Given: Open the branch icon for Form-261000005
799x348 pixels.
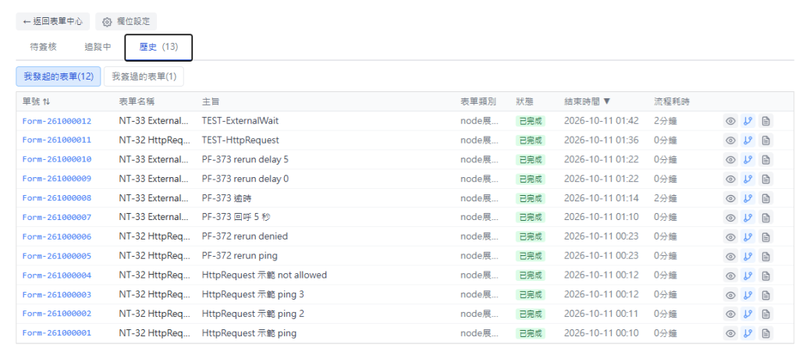Looking at the screenshot, I should (x=748, y=256).
